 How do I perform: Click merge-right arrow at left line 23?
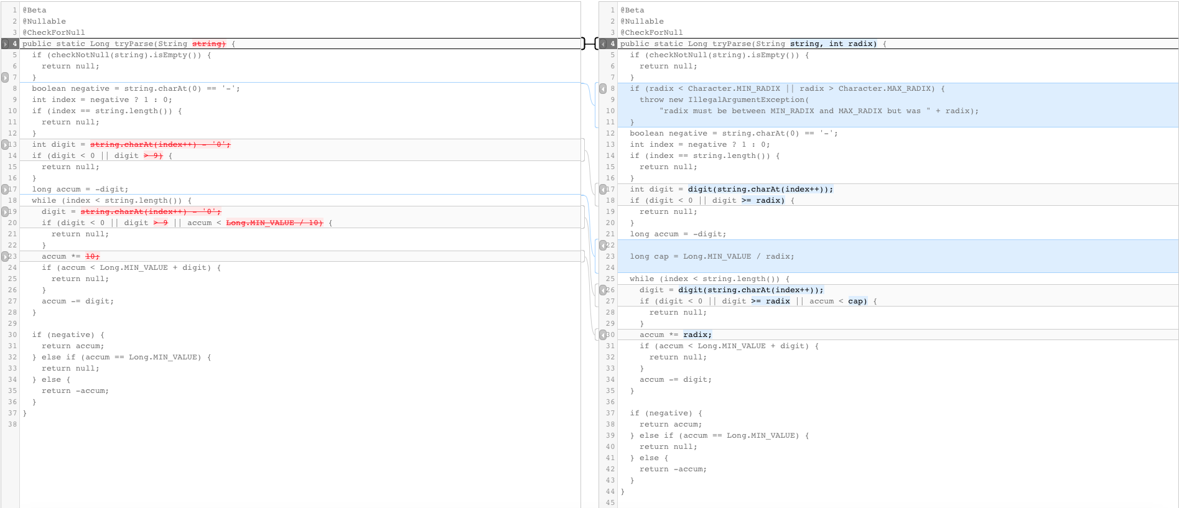[5, 257]
